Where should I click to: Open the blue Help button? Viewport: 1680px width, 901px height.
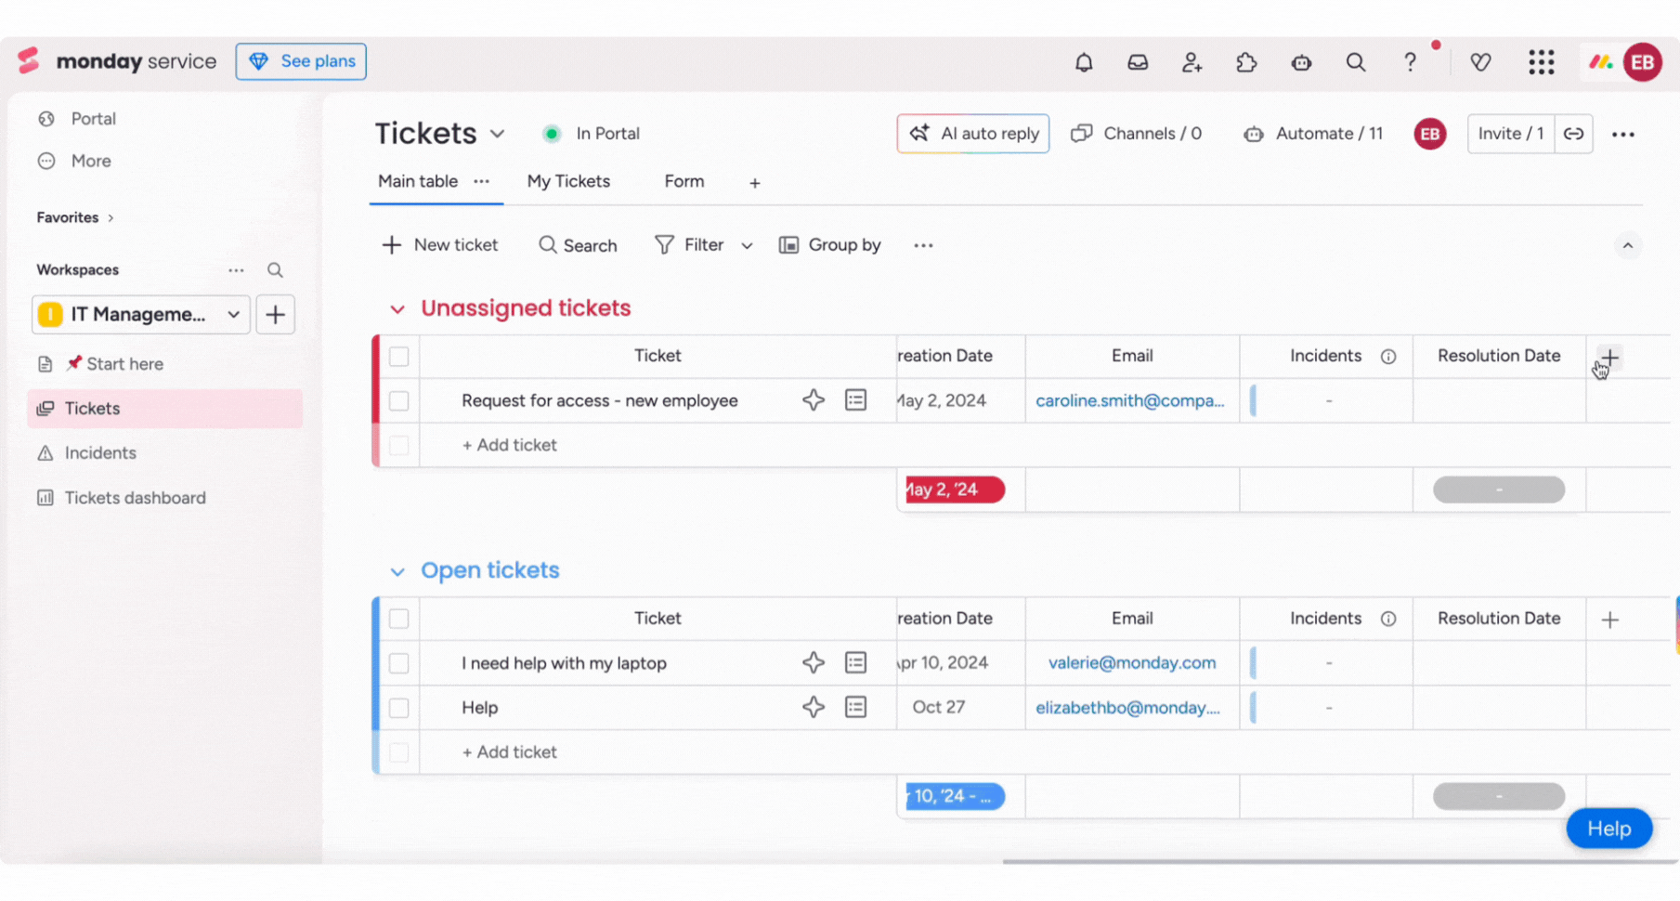tap(1609, 829)
